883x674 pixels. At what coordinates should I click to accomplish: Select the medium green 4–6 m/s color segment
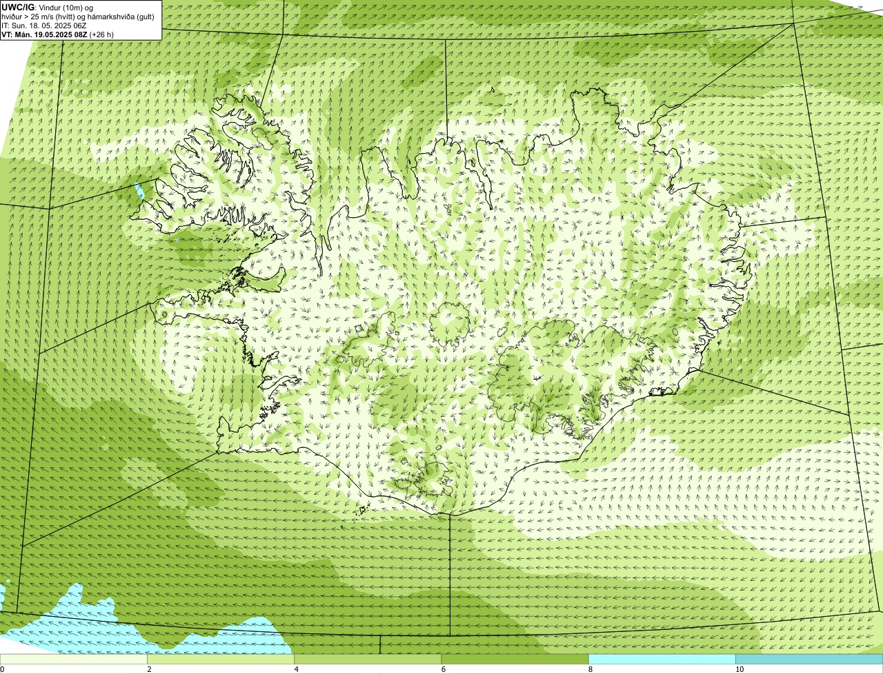(368, 660)
